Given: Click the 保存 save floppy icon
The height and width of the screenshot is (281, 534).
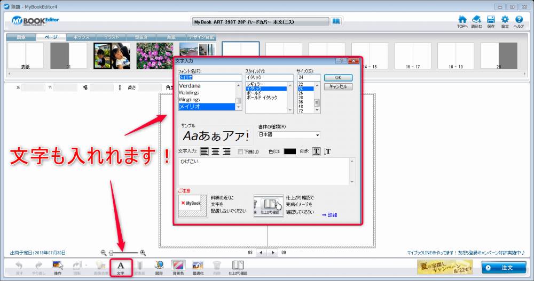Looking at the screenshot, I should pyautogui.click(x=491, y=21).
